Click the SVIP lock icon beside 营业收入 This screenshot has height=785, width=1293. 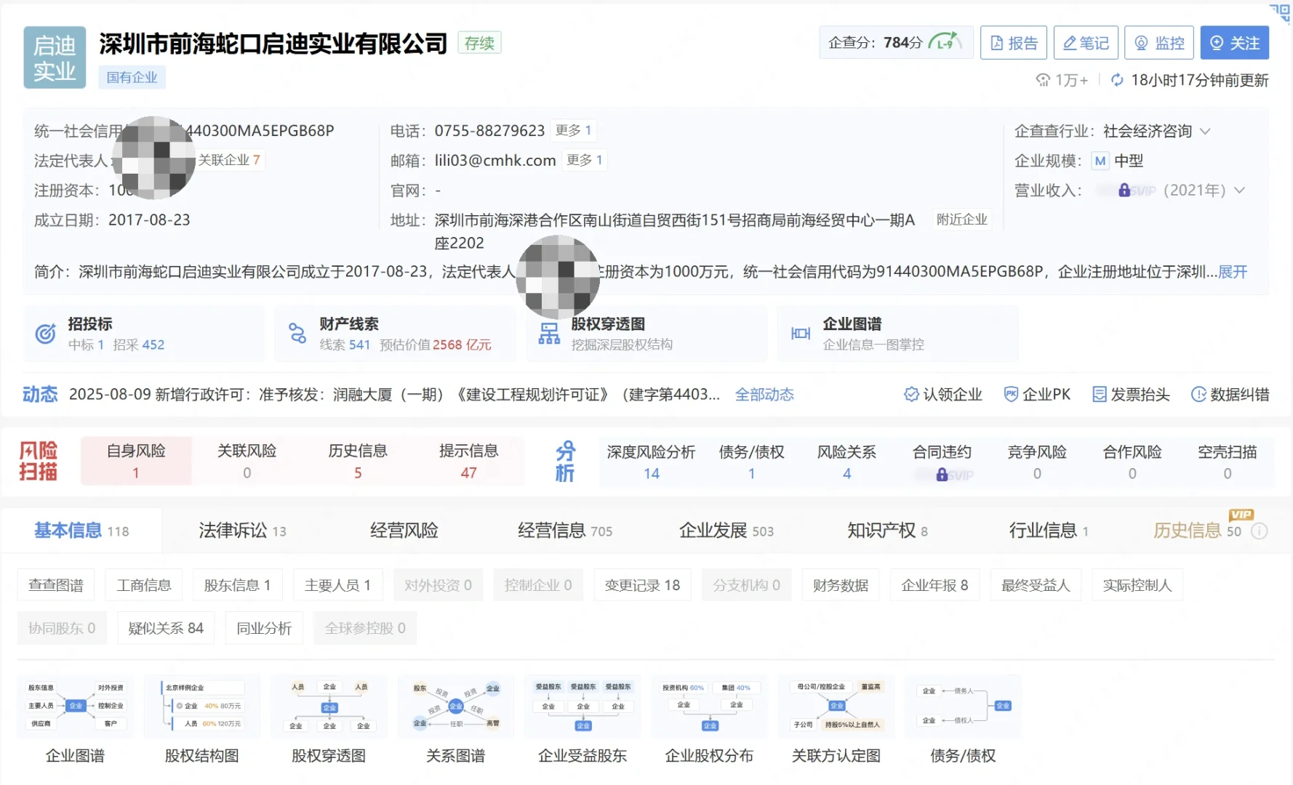coord(1124,190)
